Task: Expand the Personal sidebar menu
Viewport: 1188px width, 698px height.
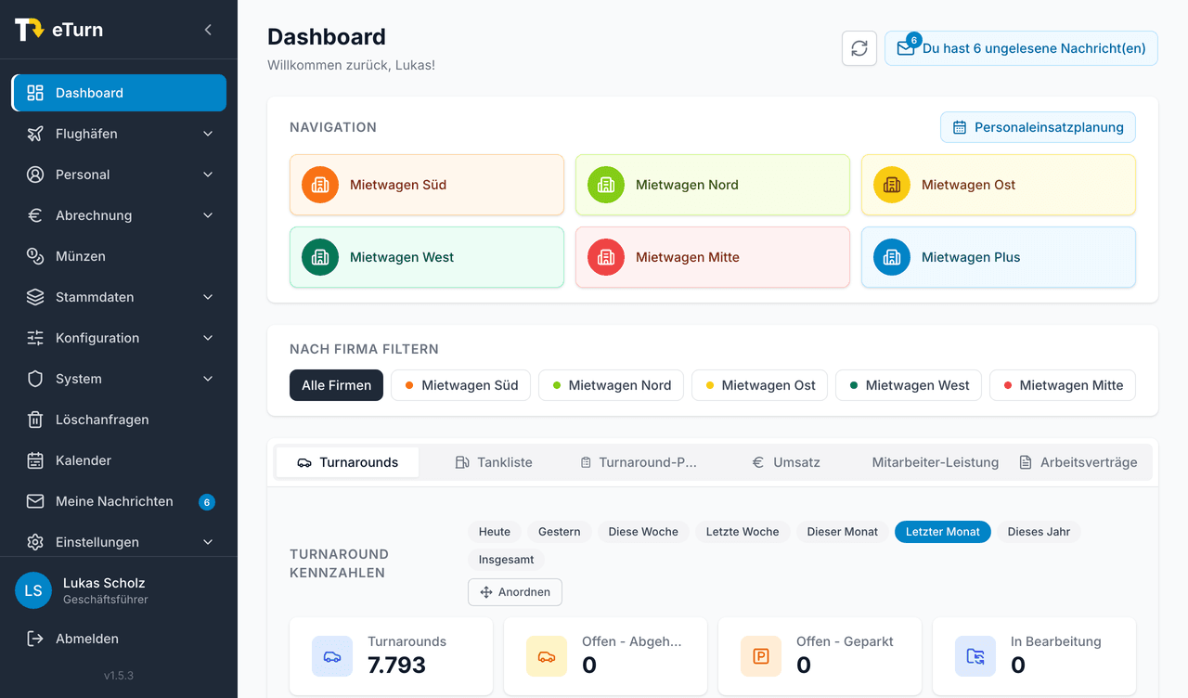Action: [119, 174]
